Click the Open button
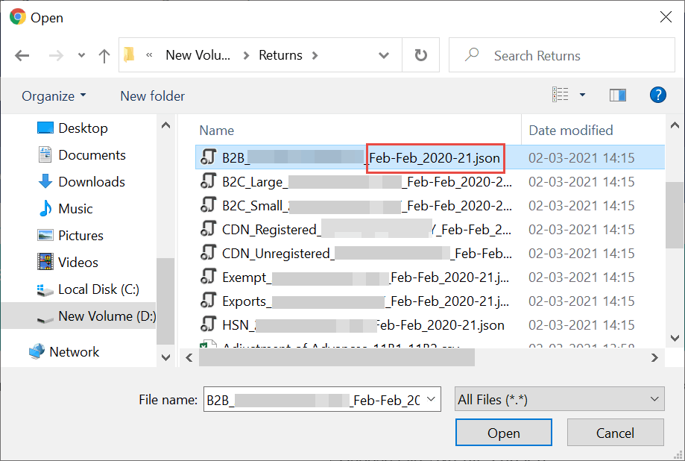Screen dimensions: 685x461 point(504,433)
